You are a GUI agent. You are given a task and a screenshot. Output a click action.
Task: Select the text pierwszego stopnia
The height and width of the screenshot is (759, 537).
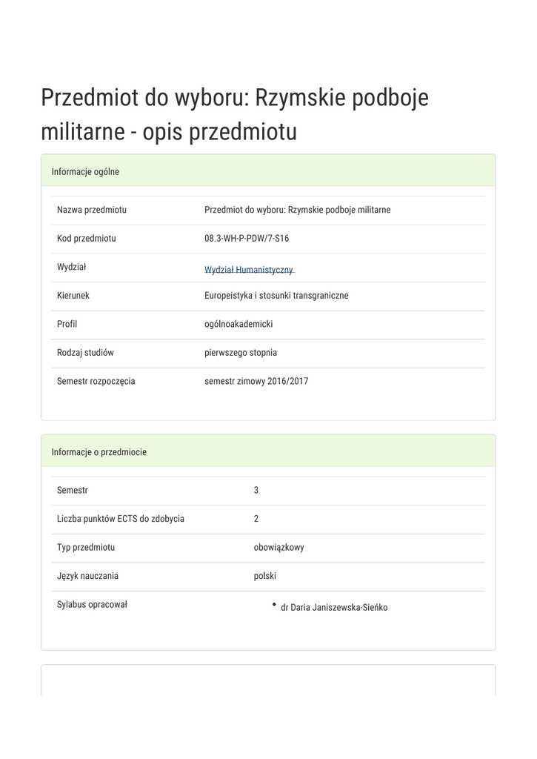point(241,353)
